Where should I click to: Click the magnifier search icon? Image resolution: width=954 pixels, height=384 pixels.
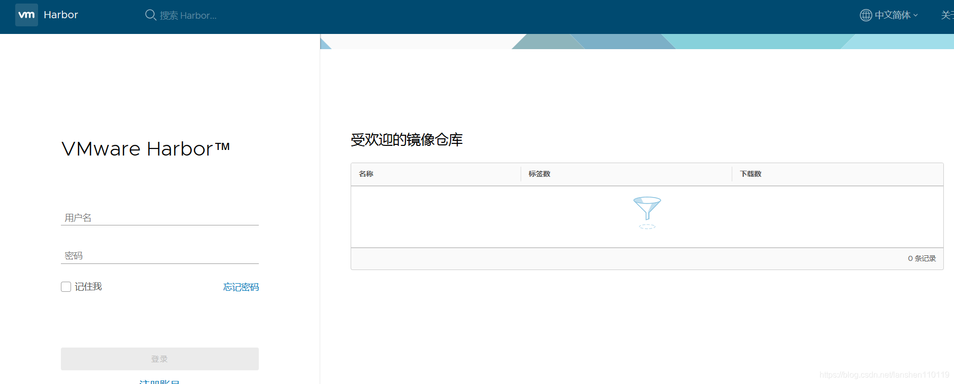point(151,15)
